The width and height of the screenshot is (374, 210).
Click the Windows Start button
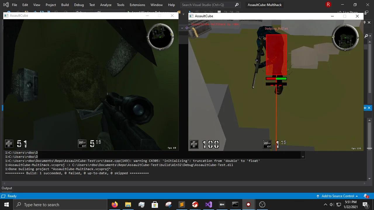click(6, 204)
